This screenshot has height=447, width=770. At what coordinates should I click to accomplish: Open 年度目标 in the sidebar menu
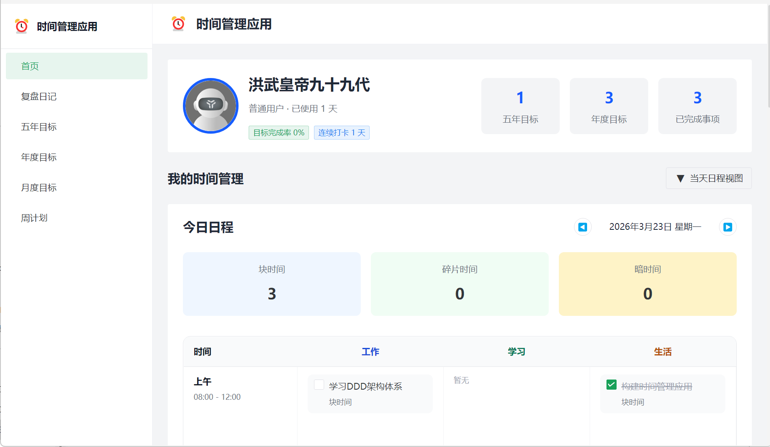(x=39, y=157)
